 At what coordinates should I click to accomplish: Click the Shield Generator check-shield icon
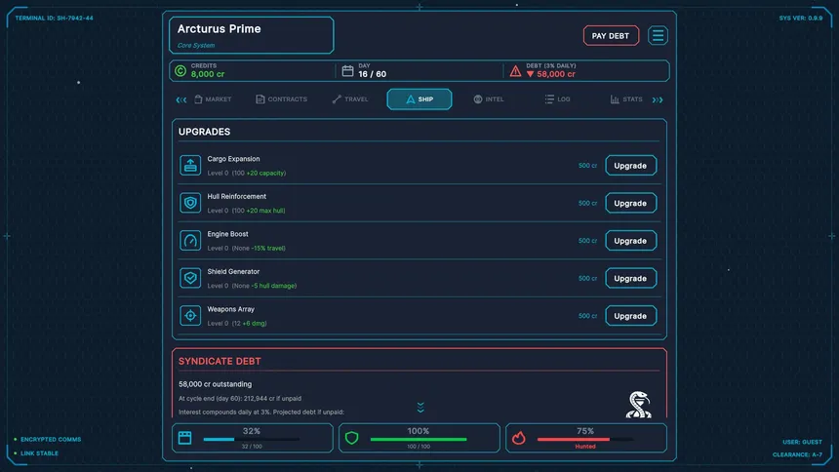click(x=190, y=278)
